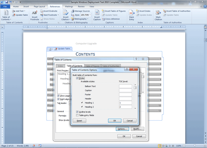Click Insert Table of Figures
Screen dimensions: 207x148
tap(114, 11)
